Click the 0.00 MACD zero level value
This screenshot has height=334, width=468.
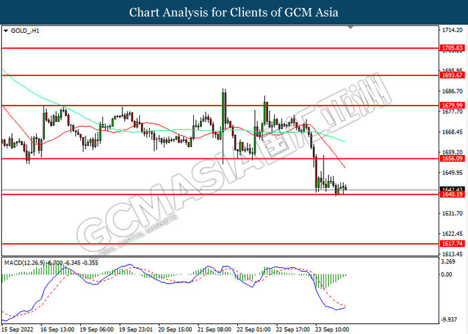447,275
